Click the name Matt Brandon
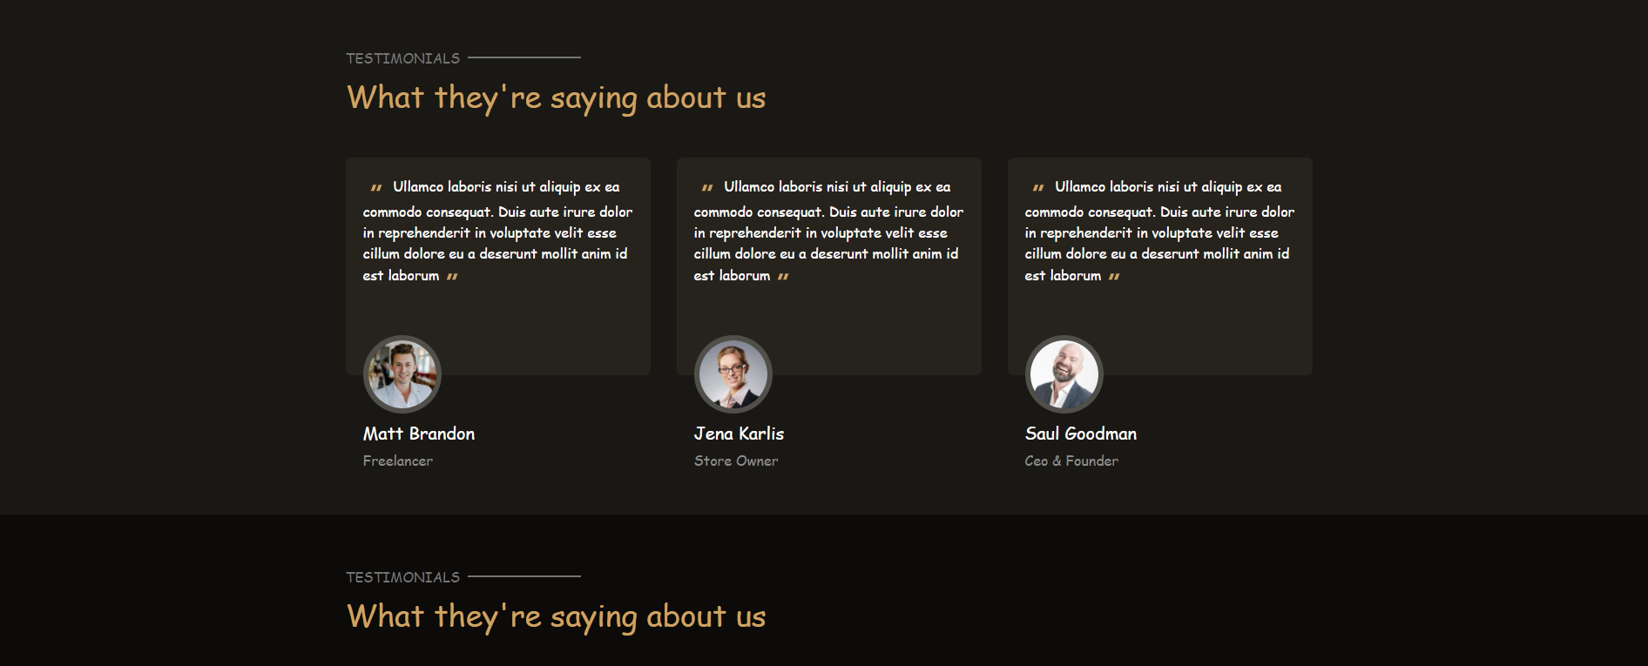Image resolution: width=1648 pixels, height=666 pixels. tap(419, 434)
